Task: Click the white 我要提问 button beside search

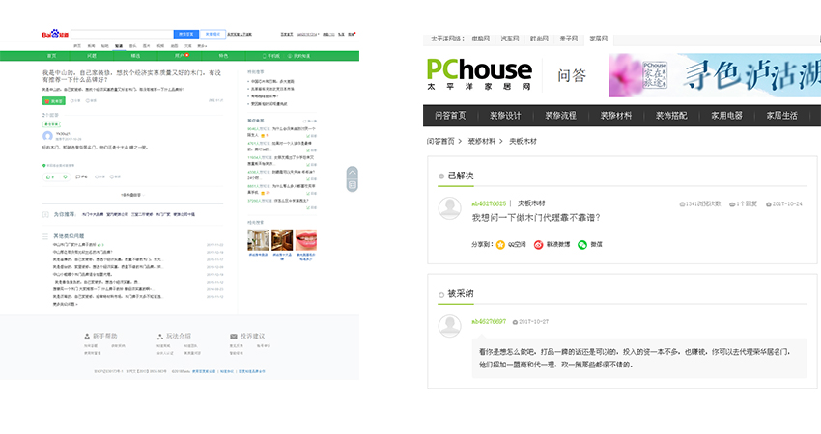Action: point(212,34)
